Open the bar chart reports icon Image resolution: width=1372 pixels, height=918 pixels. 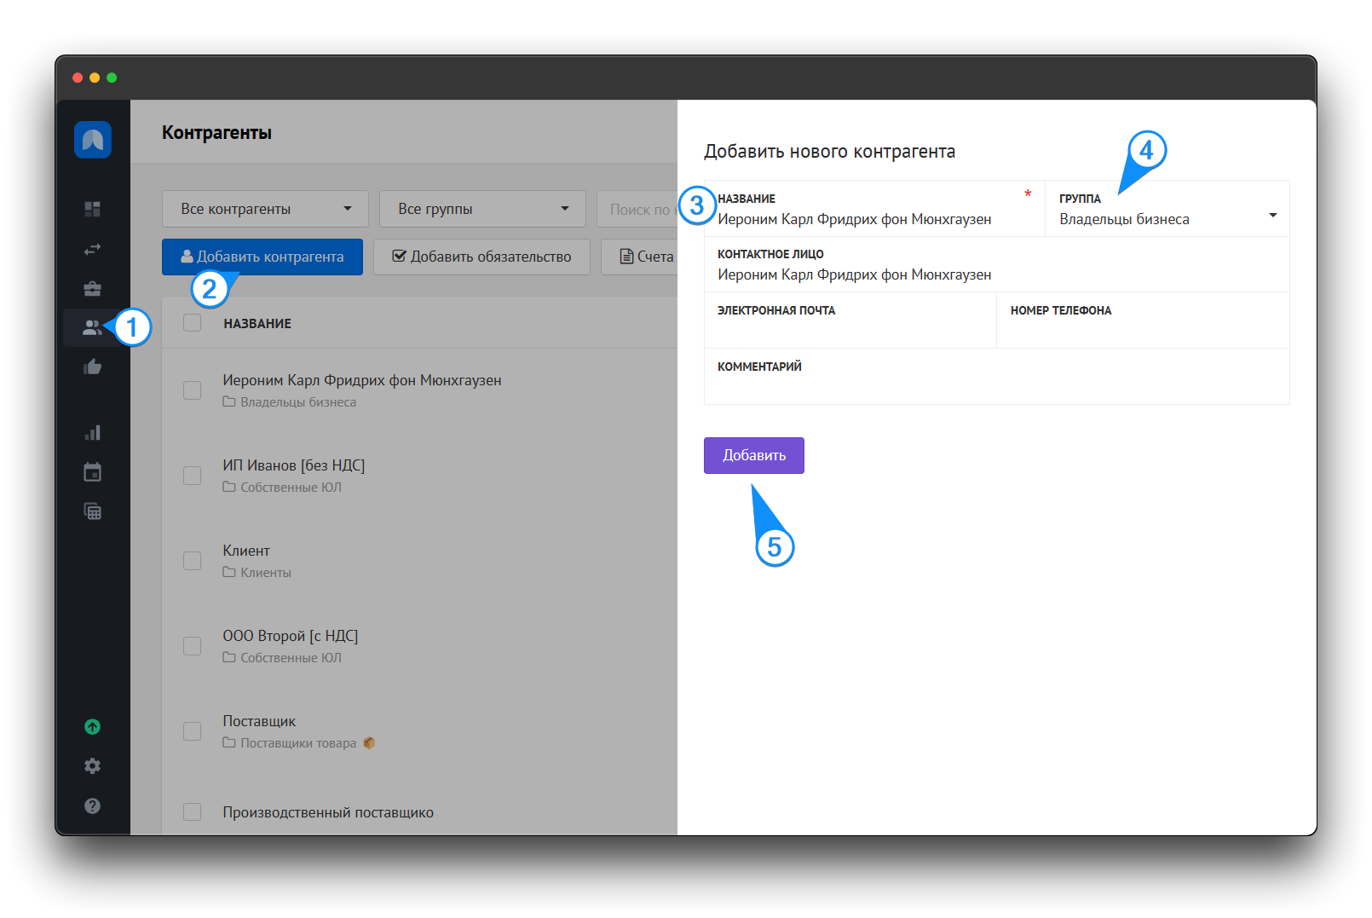point(93,433)
